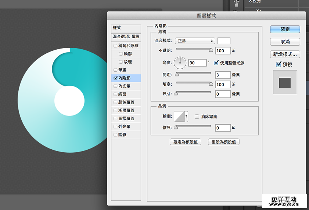The image size is (309, 210).
Task: Enable 緞面 satin checkbox
Action: (x=115, y=94)
